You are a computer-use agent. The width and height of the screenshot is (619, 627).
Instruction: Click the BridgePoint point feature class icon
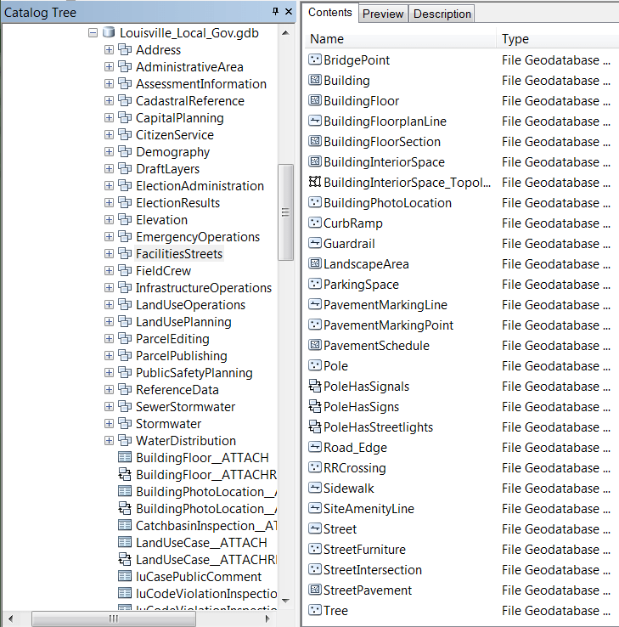(x=315, y=59)
